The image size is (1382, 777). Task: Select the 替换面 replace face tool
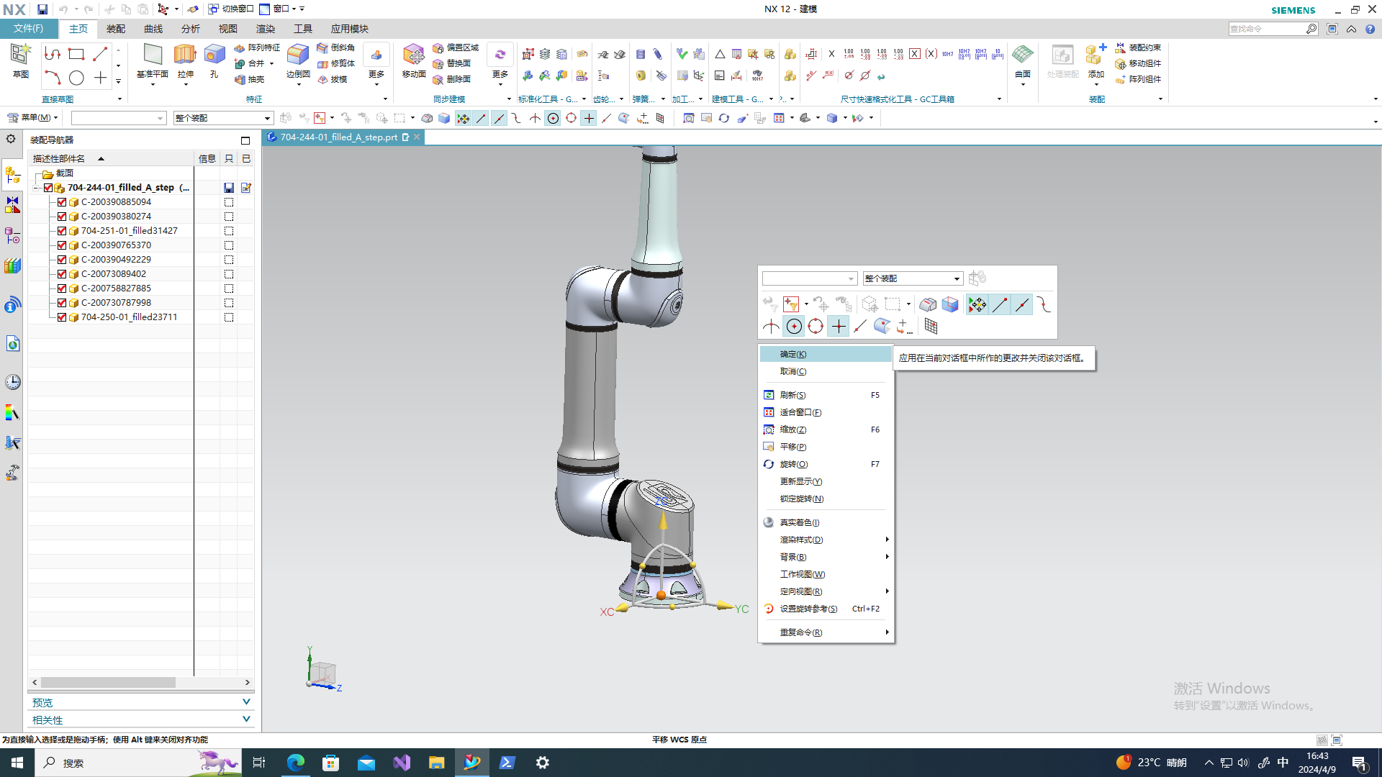(452, 63)
